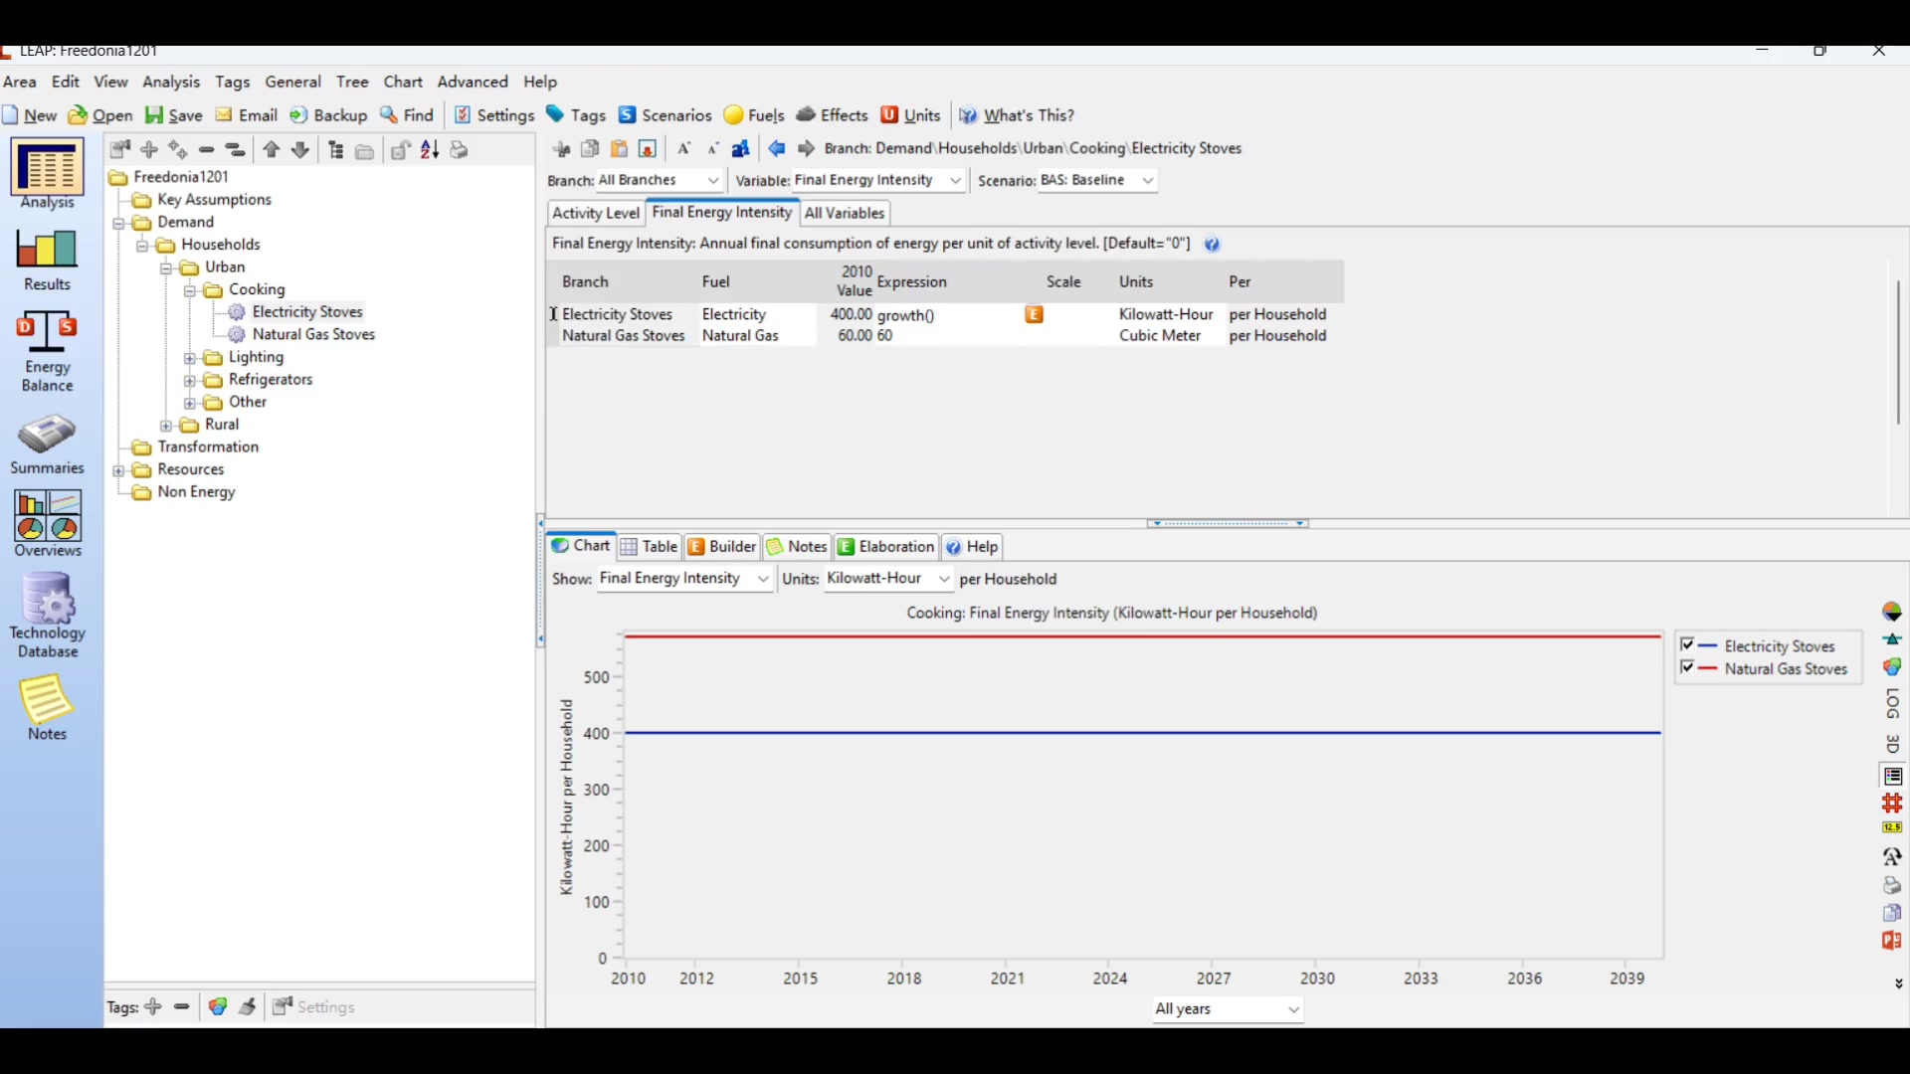Open the Advanced menu
This screenshot has width=1910, height=1074.
(473, 82)
